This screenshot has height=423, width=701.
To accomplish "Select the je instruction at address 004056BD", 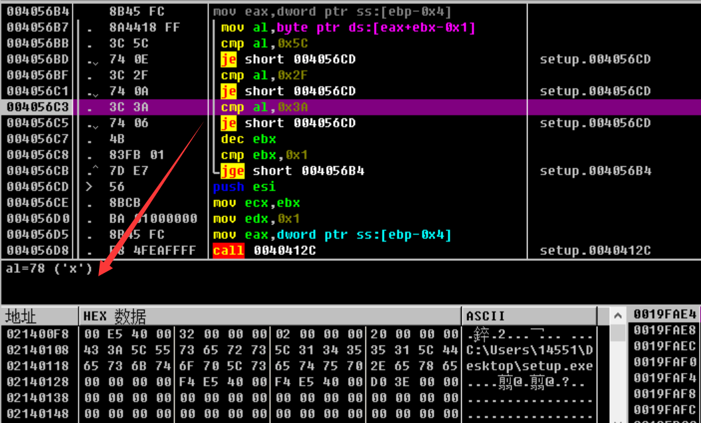I will tap(288, 59).
